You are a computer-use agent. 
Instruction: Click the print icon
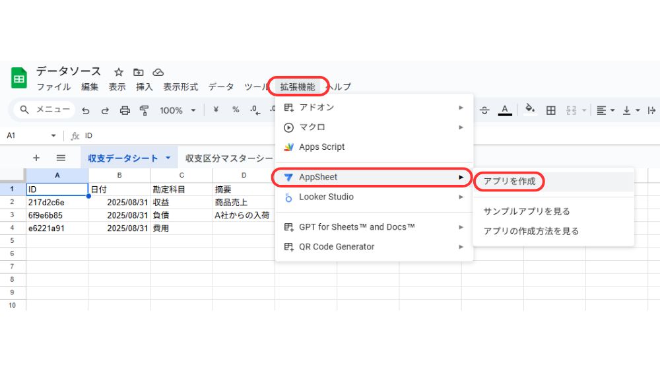[125, 110]
